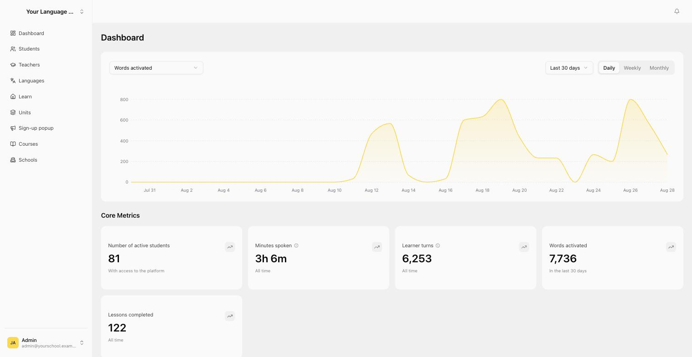
Task: Expand the Admin account menu
Action: coord(46,342)
